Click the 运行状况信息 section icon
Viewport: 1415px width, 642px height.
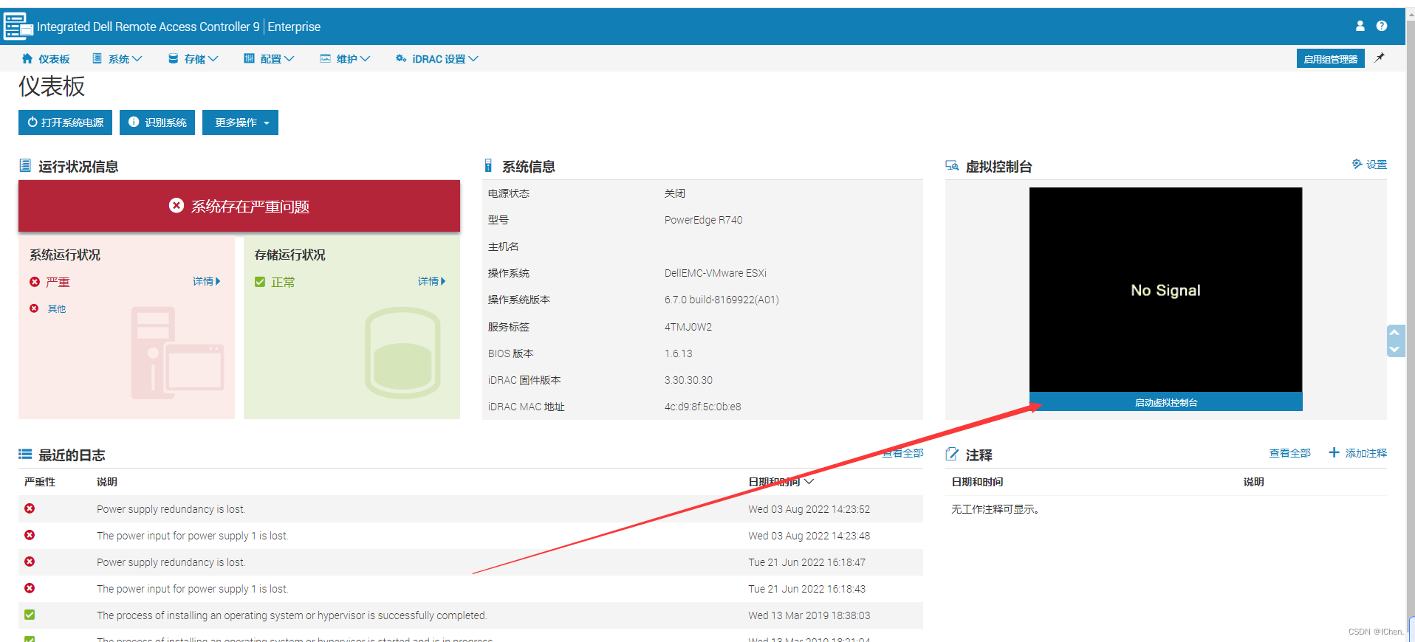[25, 166]
